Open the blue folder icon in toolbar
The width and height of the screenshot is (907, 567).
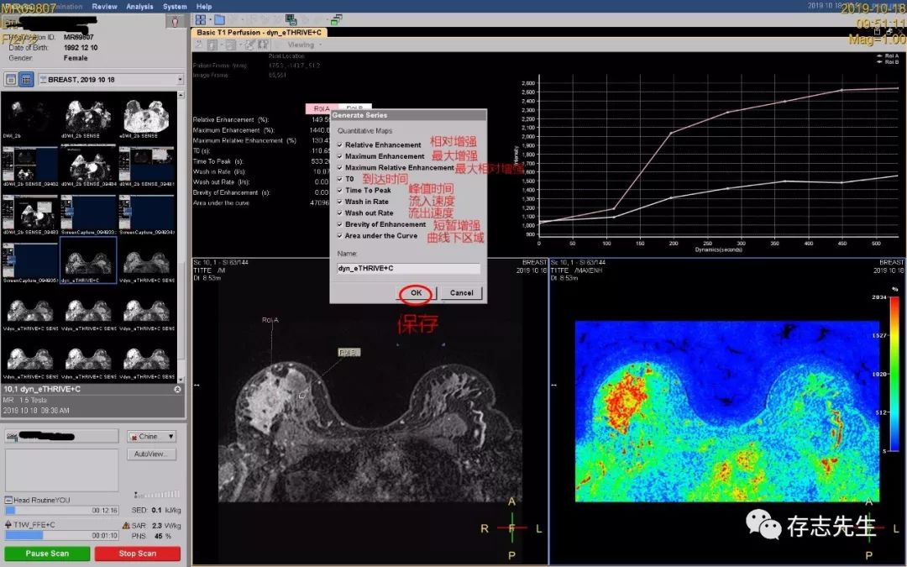[219, 19]
